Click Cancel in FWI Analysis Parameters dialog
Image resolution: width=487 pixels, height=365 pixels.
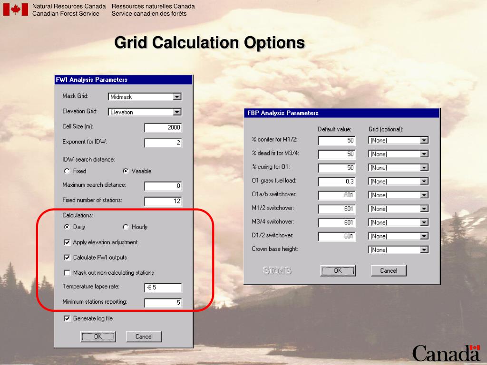pos(144,336)
